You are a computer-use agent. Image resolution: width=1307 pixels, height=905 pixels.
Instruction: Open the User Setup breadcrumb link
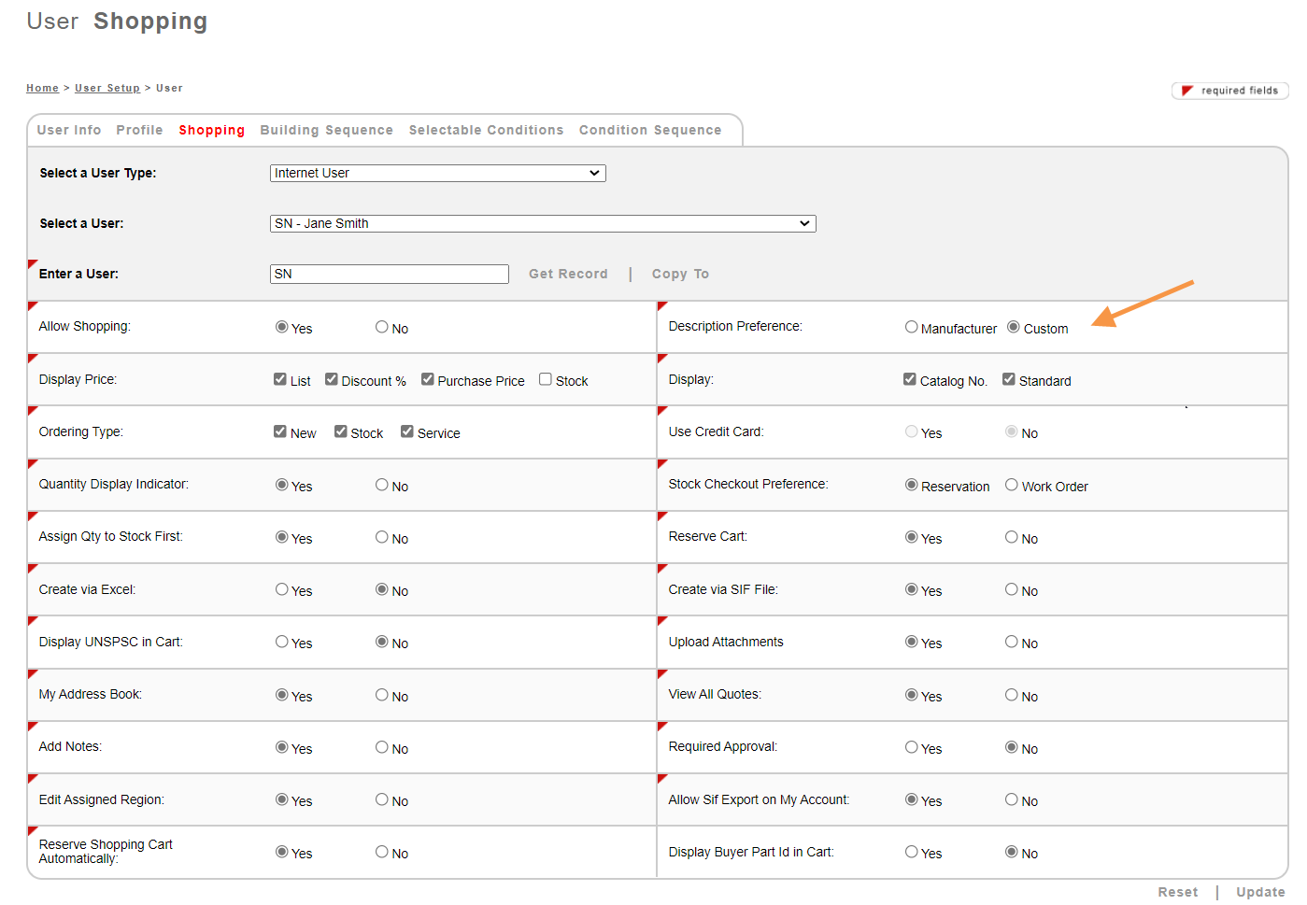[107, 88]
